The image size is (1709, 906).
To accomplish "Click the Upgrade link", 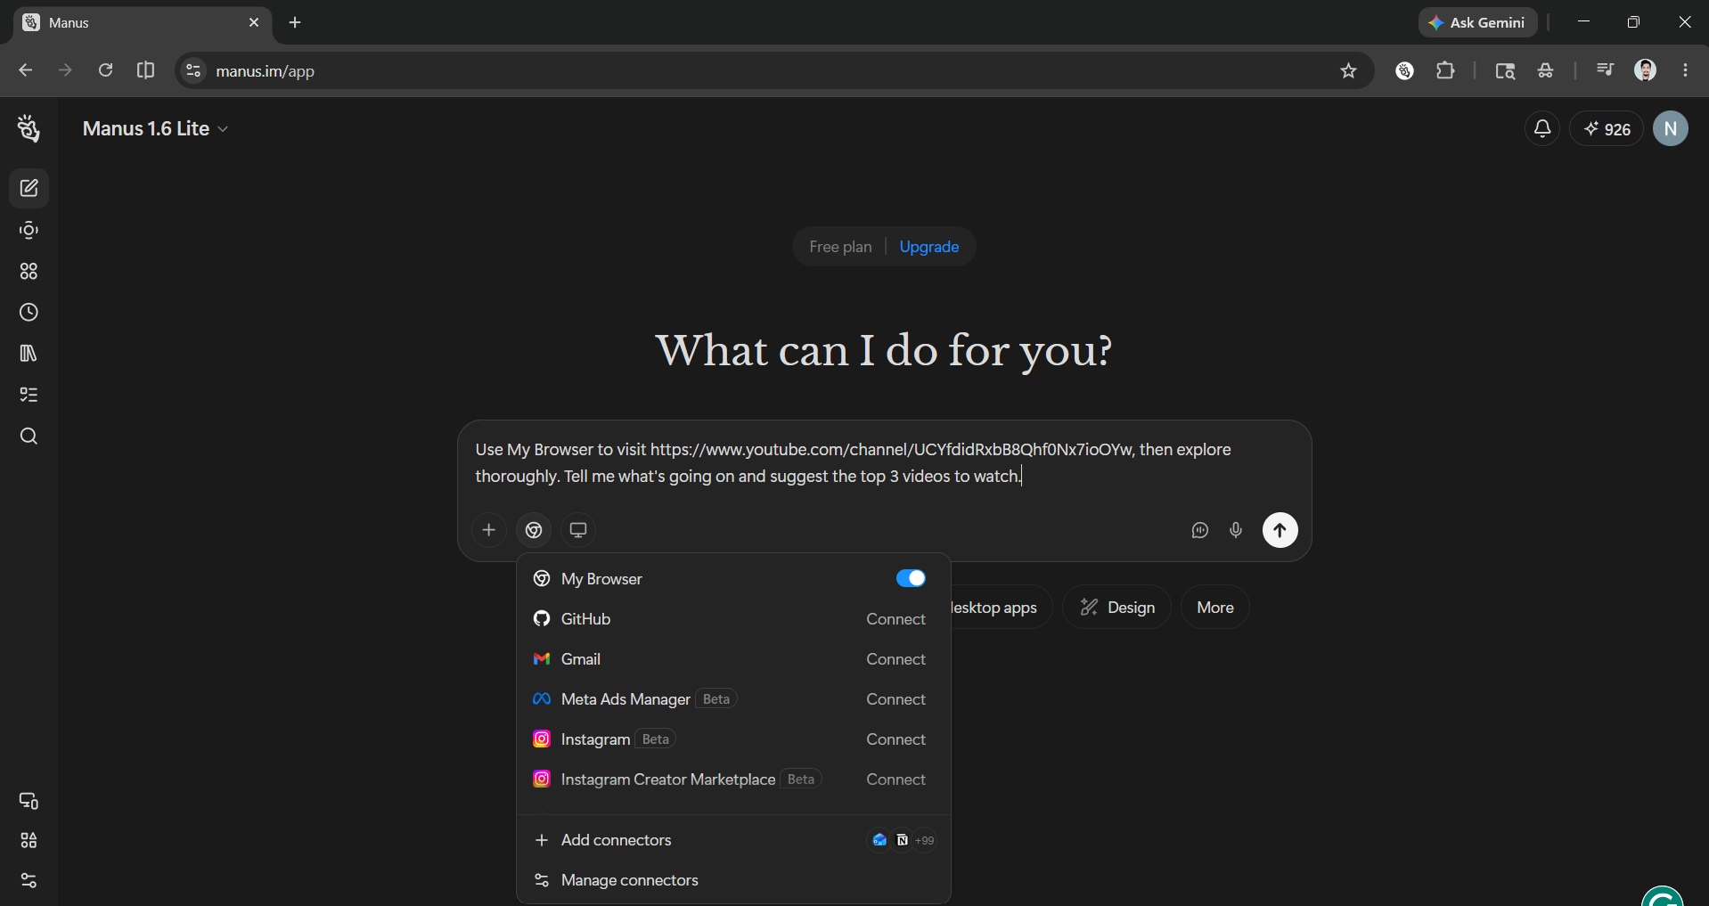I will pos(928,247).
